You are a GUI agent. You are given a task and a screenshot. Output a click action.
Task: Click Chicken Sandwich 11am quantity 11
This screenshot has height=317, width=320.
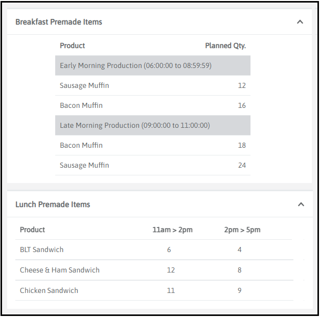(x=171, y=290)
